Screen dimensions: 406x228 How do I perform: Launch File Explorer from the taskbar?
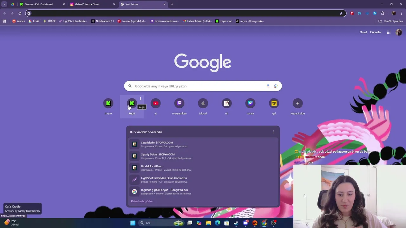point(208,223)
